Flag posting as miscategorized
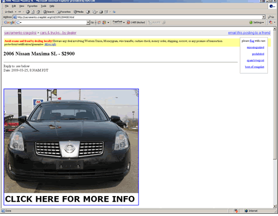The height and width of the screenshot is (216, 278). [x=255, y=47]
